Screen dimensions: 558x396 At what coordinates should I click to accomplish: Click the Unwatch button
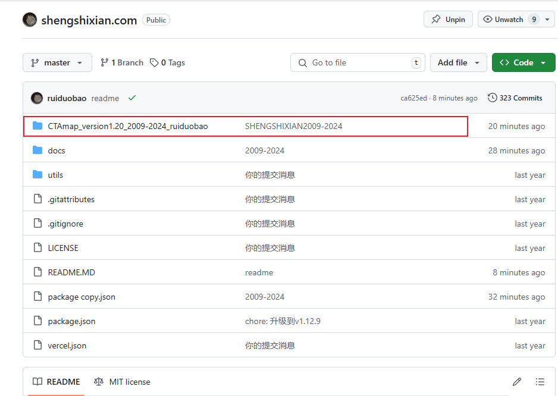(509, 19)
